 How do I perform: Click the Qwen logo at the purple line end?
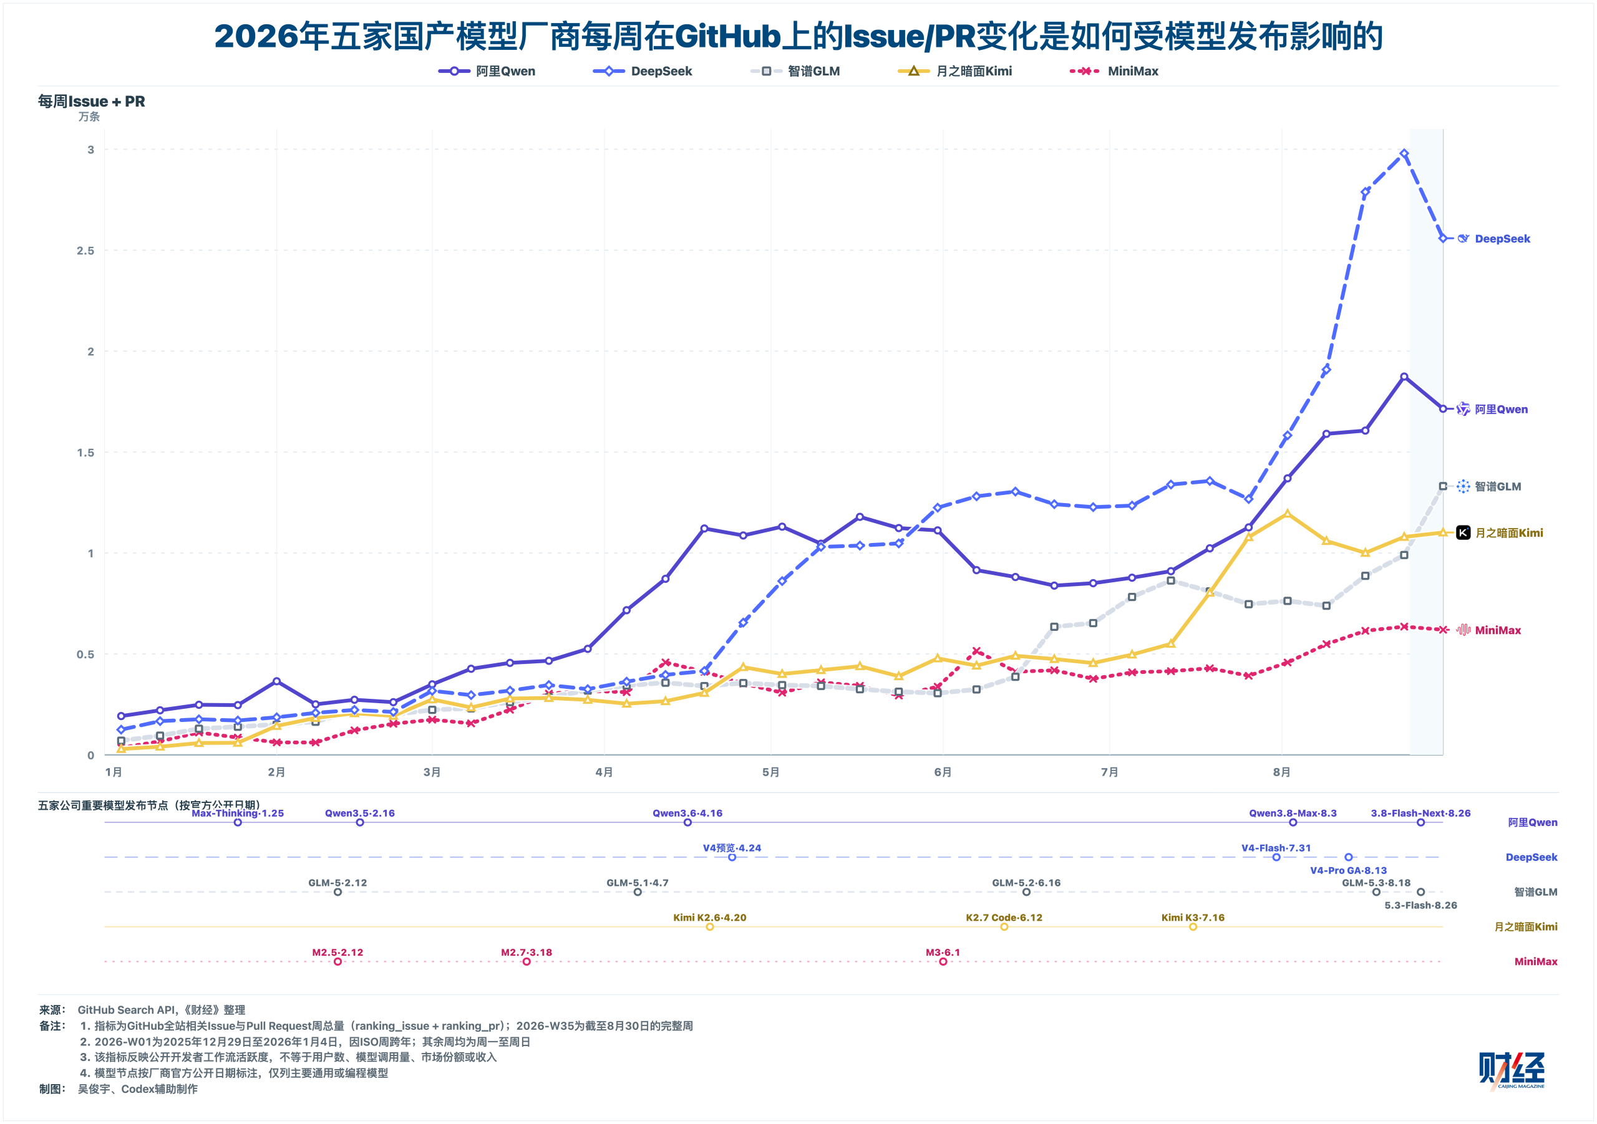pyautogui.click(x=1464, y=409)
